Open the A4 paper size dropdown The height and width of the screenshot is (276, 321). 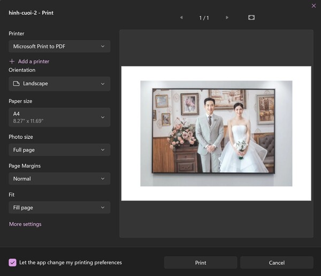tap(59, 117)
